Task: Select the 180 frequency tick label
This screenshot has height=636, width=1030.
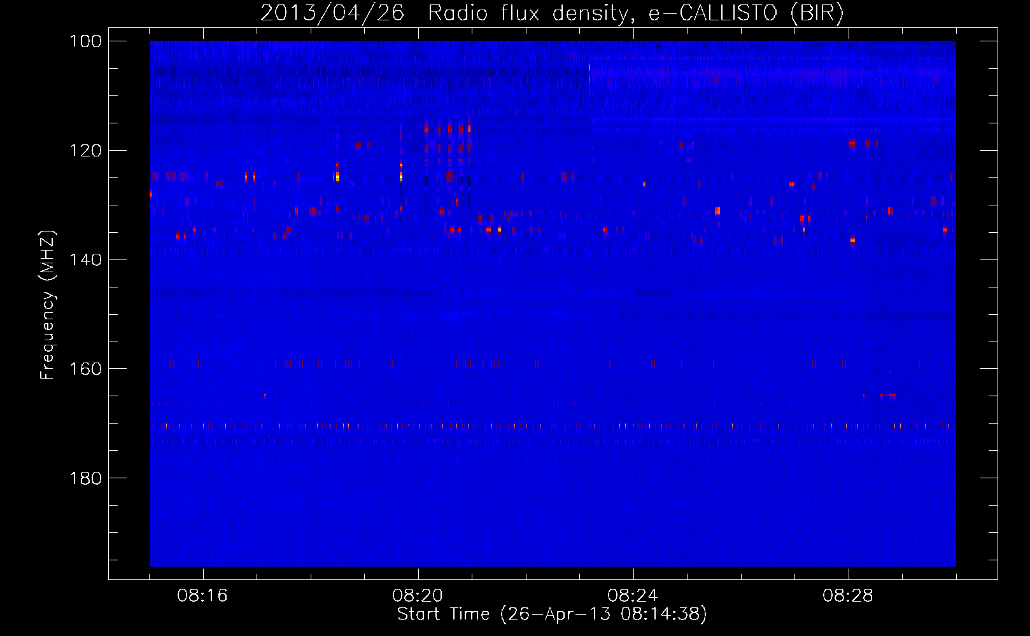Action: [85, 478]
